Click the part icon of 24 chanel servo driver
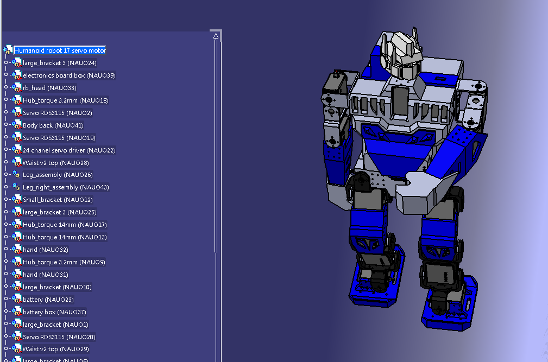This screenshot has width=548, height=362. point(16,150)
